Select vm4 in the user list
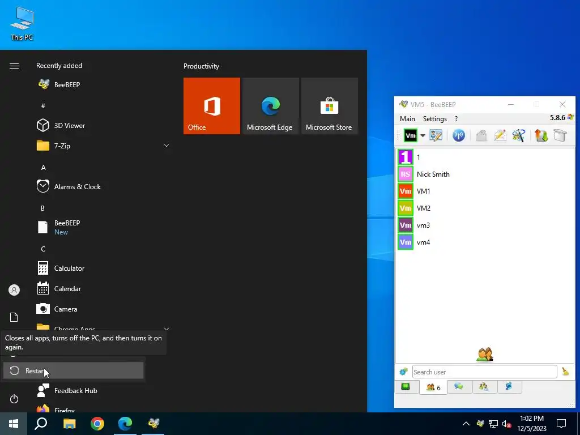This screenshot has height=435, width=580. pos(485,242)
